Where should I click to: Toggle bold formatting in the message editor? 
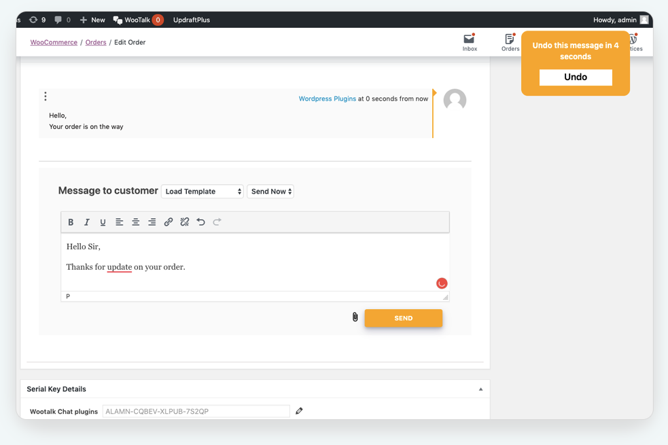coord(71,221)
